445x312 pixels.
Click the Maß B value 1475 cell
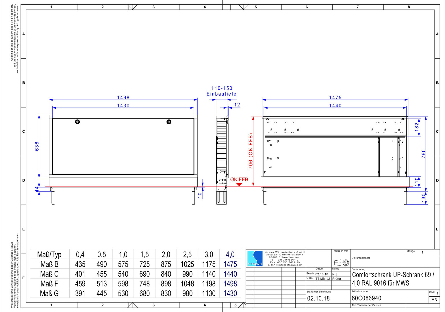(x=230, y=264)
